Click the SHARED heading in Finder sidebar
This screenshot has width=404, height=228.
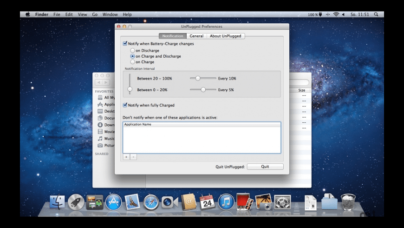pos(102,154)
